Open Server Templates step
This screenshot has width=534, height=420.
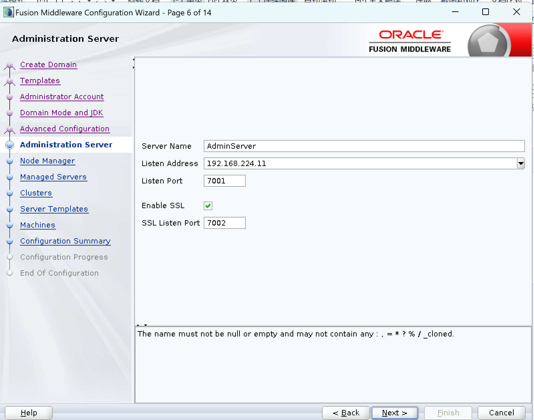point(54,209)
